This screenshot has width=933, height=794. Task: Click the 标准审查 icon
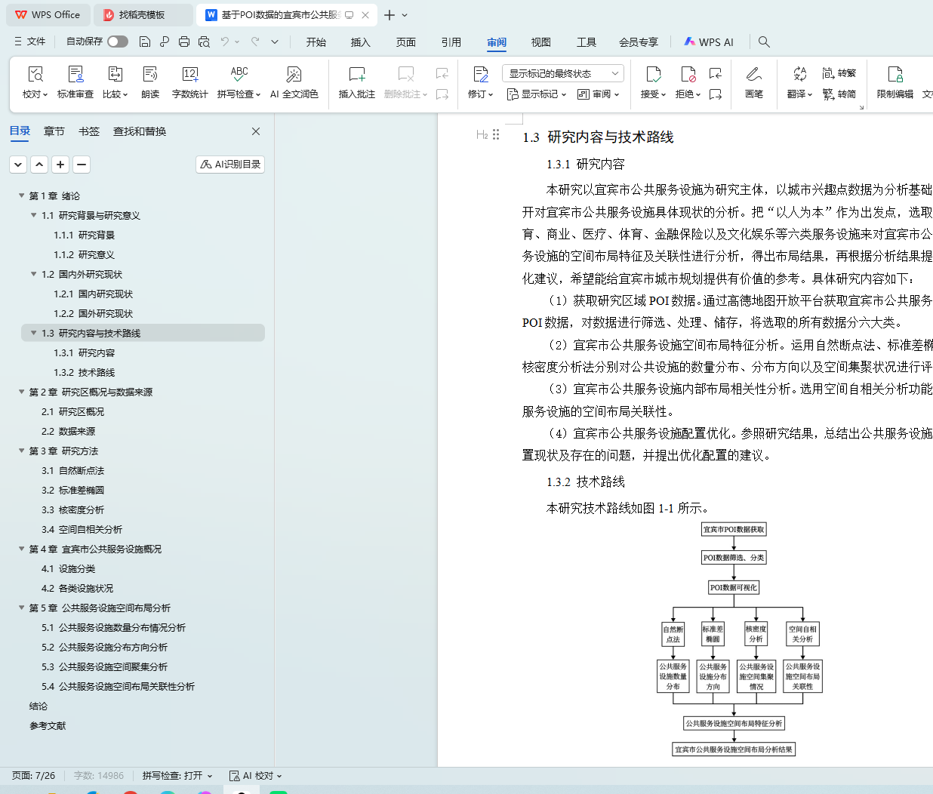[75, 75]
